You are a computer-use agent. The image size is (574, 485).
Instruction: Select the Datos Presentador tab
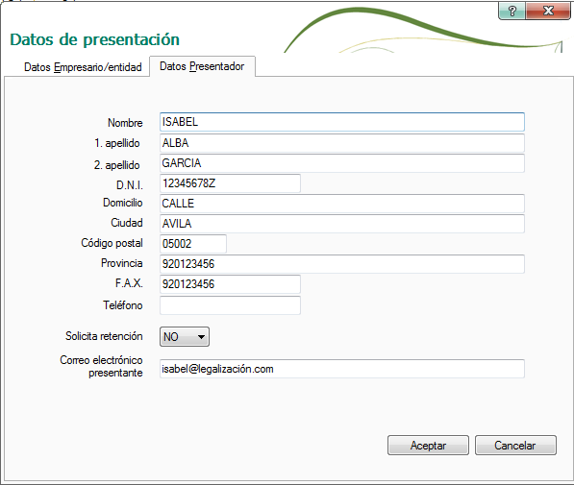tap(202, 66)
